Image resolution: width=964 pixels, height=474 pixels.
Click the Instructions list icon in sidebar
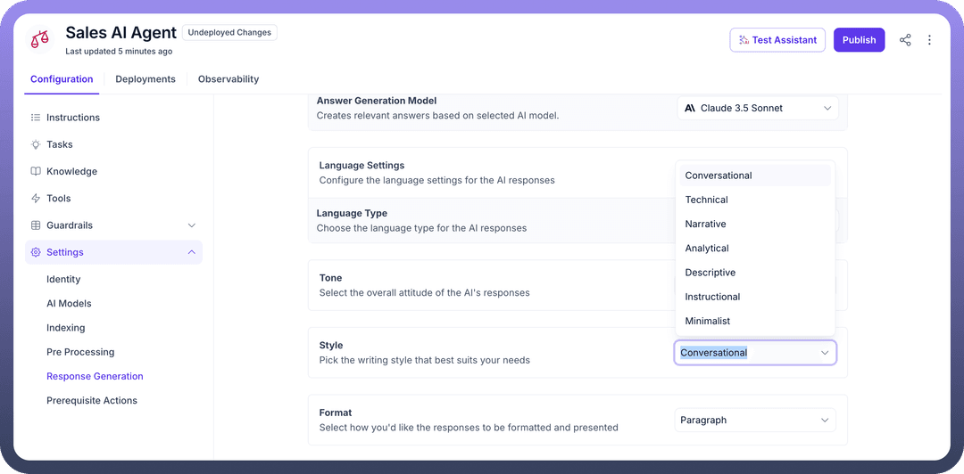pyautogui.click(x=36, y=118)
